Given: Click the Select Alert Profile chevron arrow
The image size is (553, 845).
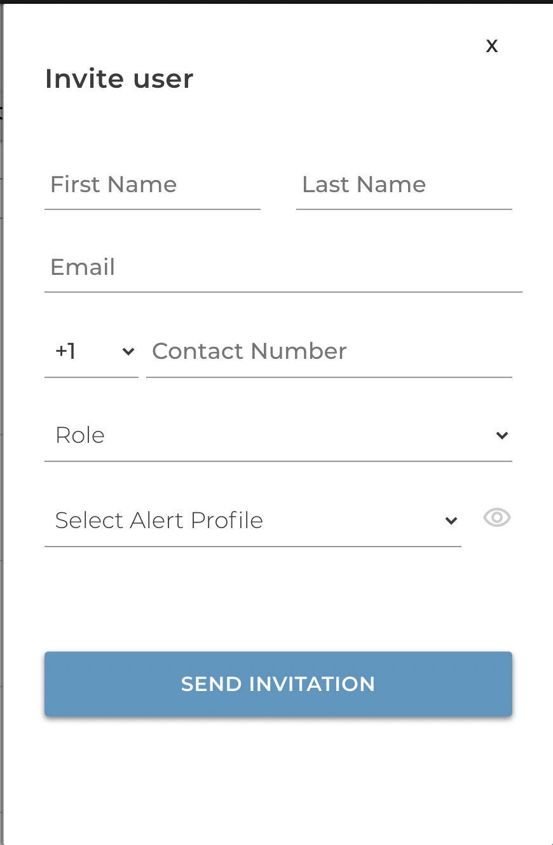Looking at the screenshot, I should [x=451, y=520].
